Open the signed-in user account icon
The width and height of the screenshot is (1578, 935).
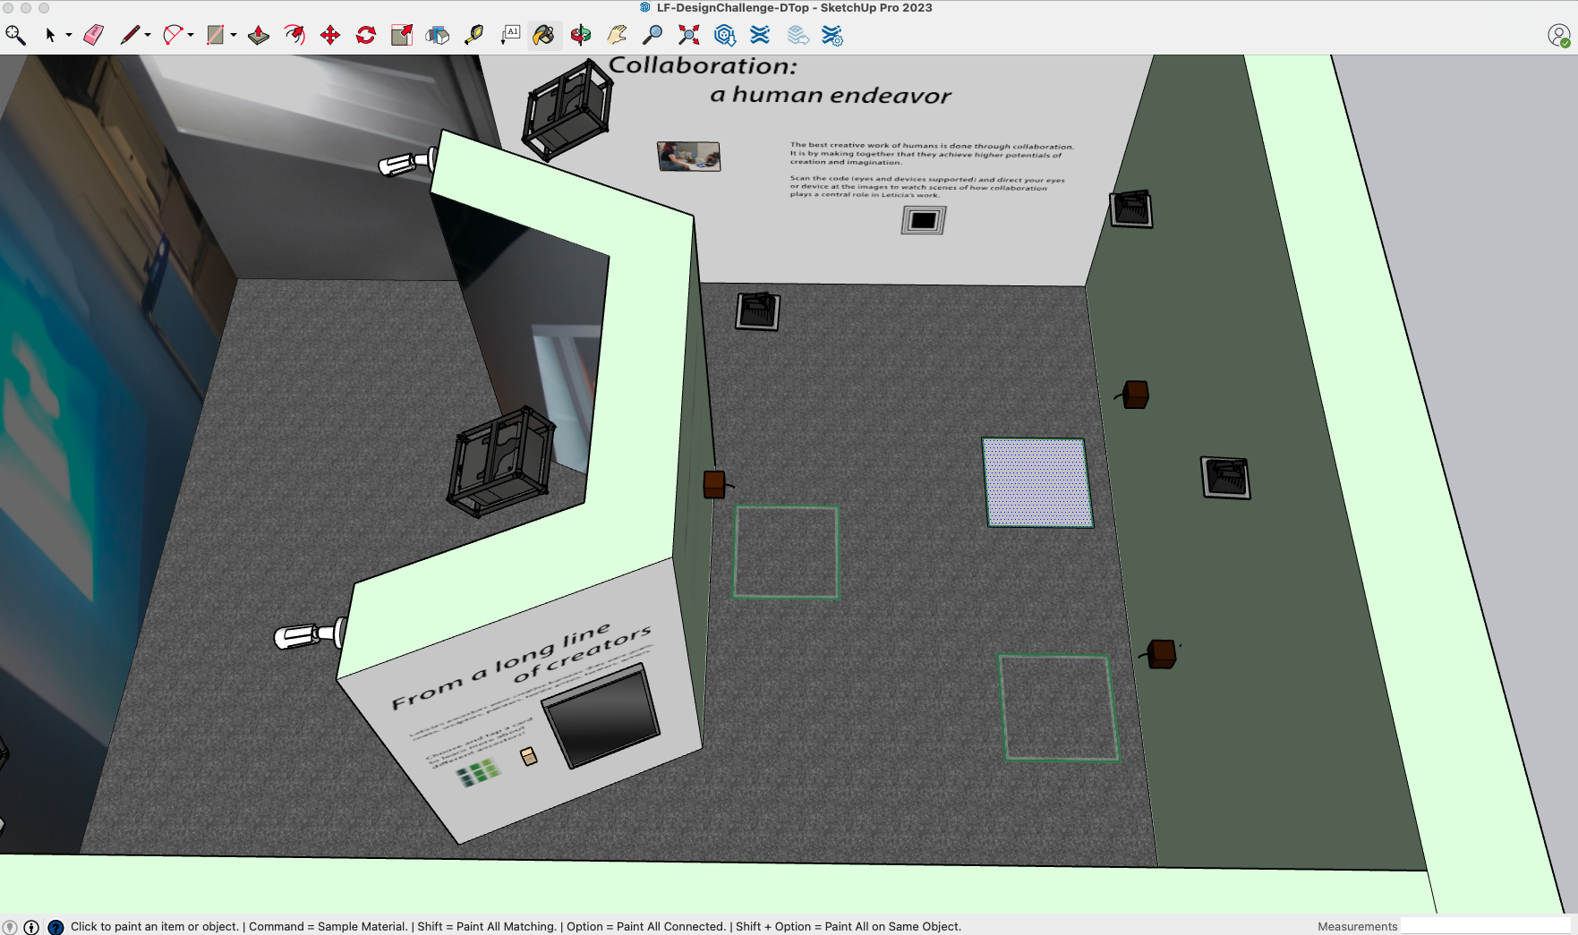1558,36
